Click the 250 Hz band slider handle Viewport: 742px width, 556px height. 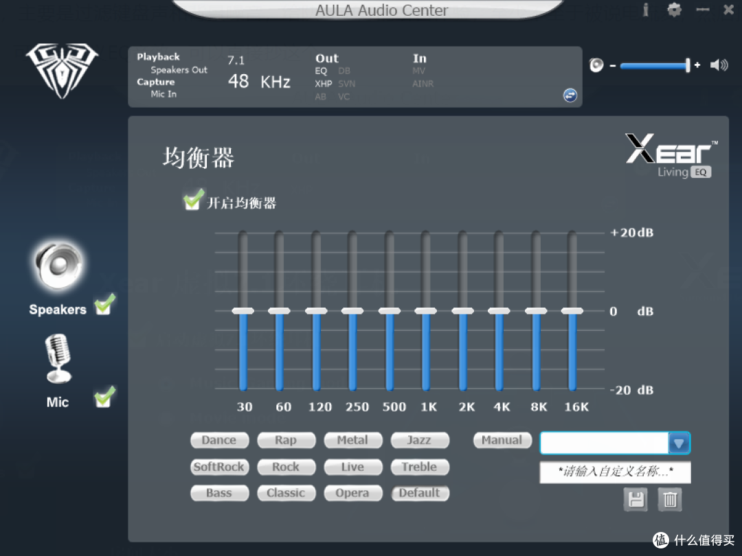[352, 311]
